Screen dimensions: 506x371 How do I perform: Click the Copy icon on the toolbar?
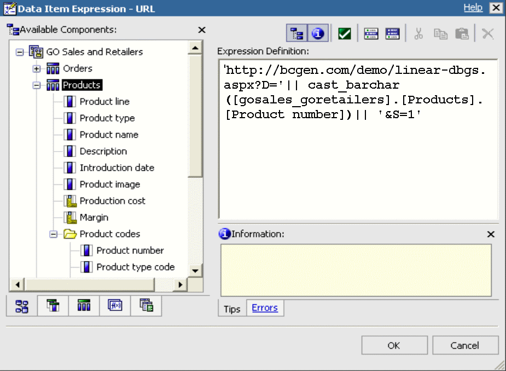coord(440,33)
